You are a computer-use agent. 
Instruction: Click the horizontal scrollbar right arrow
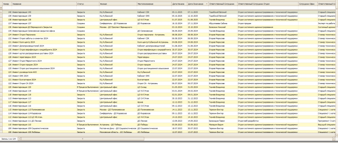pyautogui.click(x=334, y=139)
